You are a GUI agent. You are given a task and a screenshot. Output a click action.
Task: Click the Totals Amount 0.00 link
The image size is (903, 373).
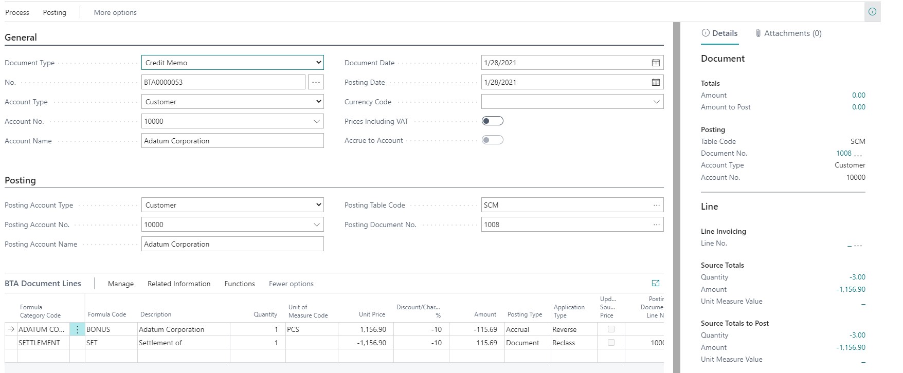click(858, 95)
